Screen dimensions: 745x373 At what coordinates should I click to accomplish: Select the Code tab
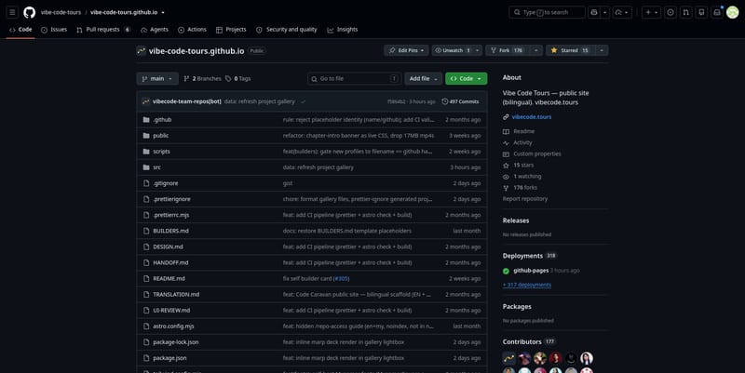(x=20, y=30)
